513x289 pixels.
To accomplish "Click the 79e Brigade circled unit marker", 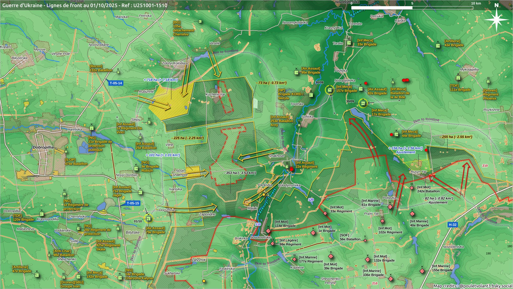I will pyautogui.click(x=149, y=219).
